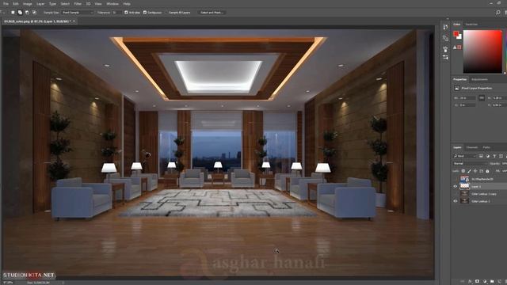Click Lock position icon
The image size is (507, 285).
point(475,171)
